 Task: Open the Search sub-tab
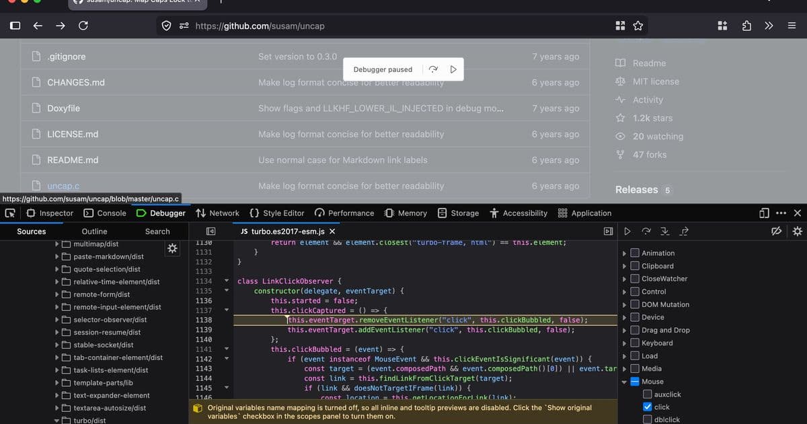pos(157,232)
